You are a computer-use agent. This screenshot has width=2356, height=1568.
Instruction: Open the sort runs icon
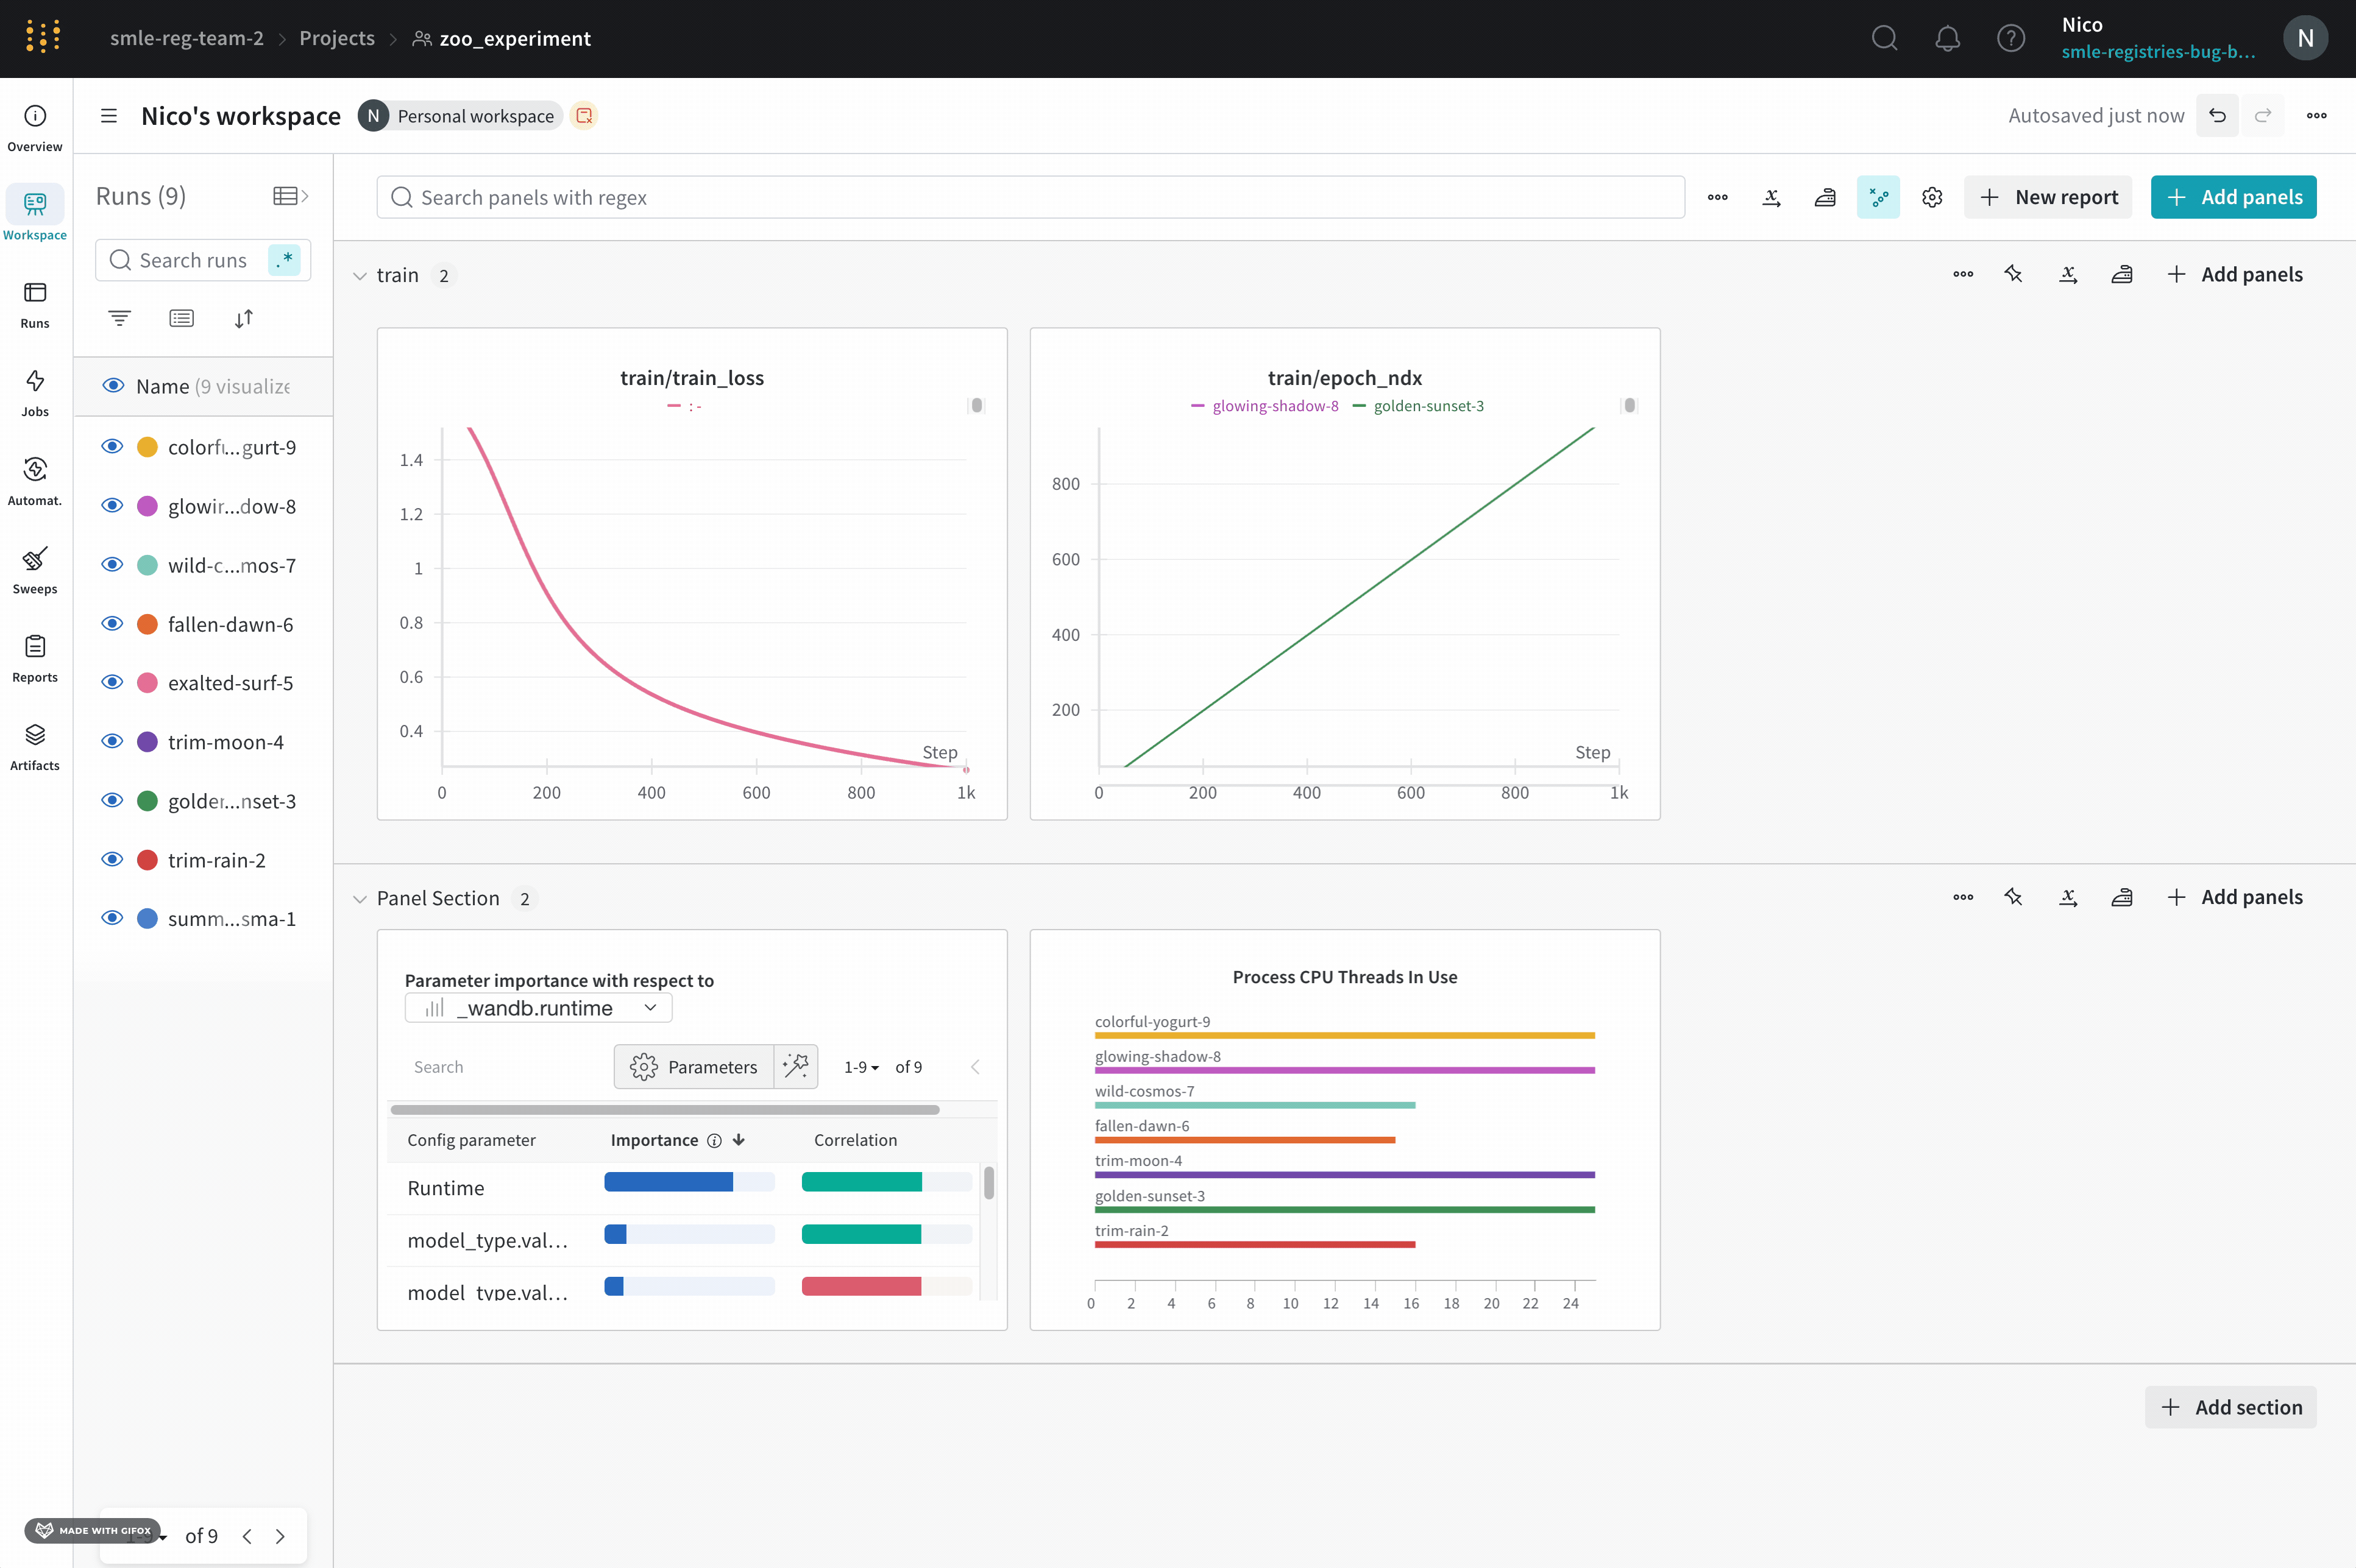click(x=243, y=318)
